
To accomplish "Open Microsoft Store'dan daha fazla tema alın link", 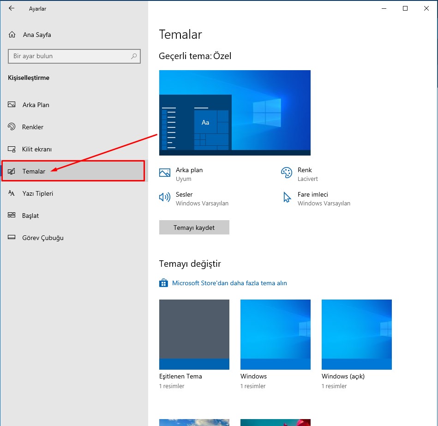I will tap(229, 283).
